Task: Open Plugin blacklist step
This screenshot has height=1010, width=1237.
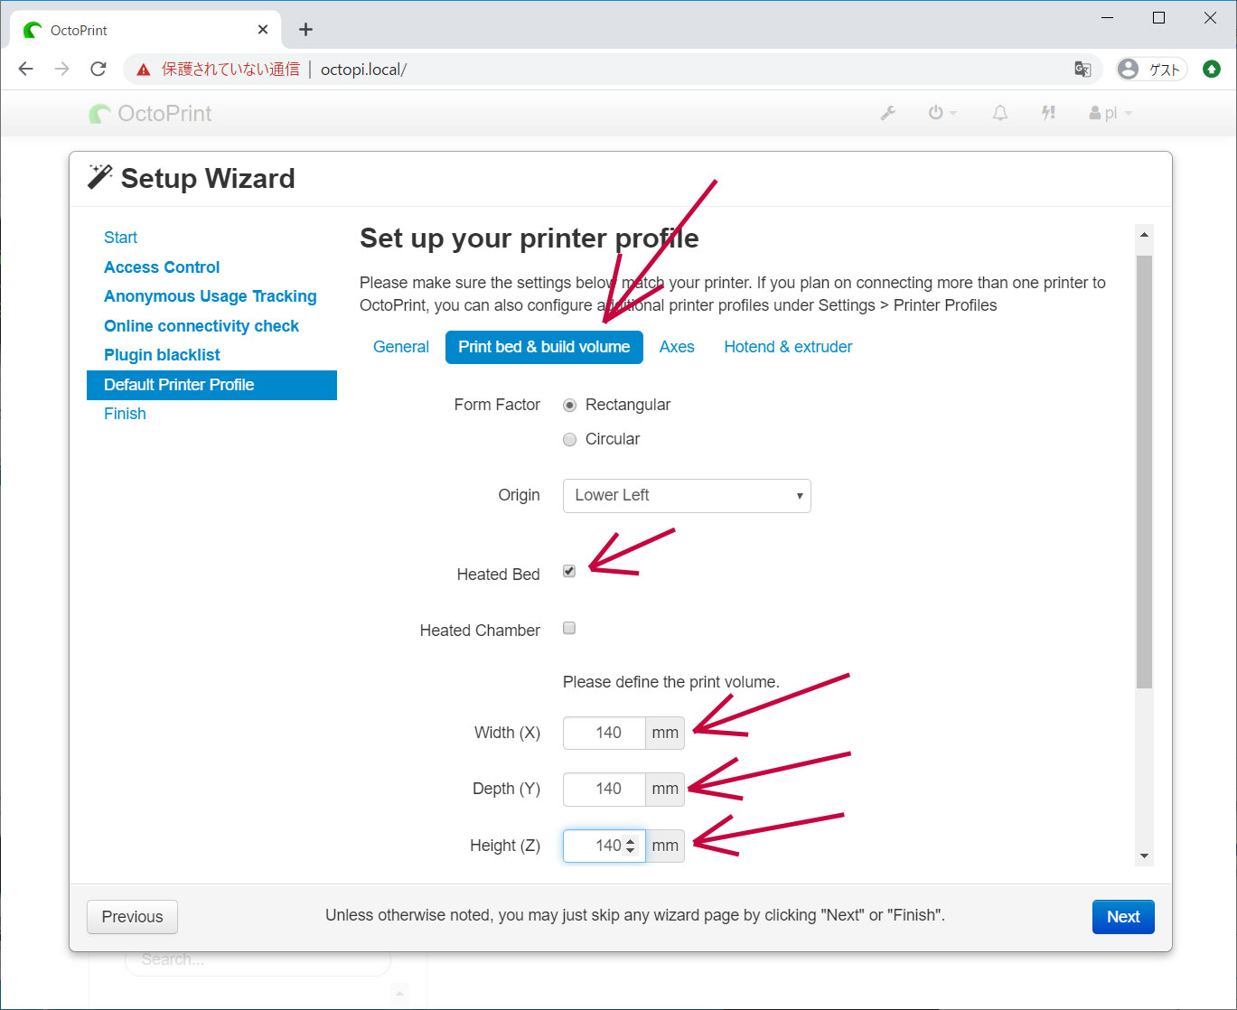Action: [x=162, y=355]
